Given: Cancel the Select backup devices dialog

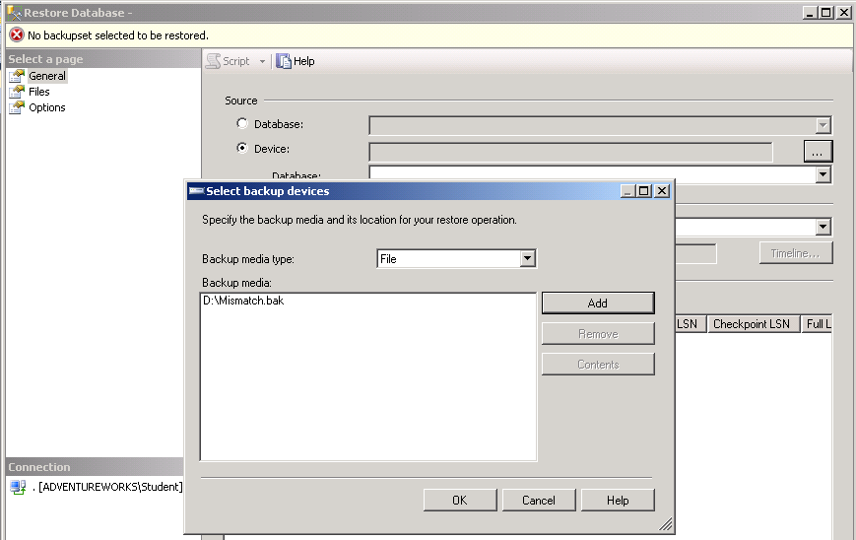Looking at the screenshot, I should (538, 500).
